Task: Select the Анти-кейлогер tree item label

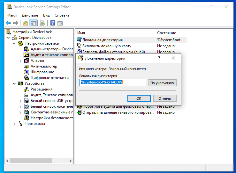Action: (44, 66)
